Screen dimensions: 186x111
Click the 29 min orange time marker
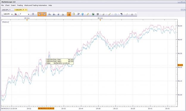pos(27,20)
